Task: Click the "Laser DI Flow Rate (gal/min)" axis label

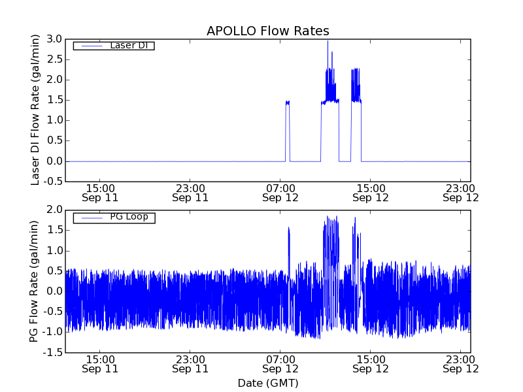Action: click(35, 110)
